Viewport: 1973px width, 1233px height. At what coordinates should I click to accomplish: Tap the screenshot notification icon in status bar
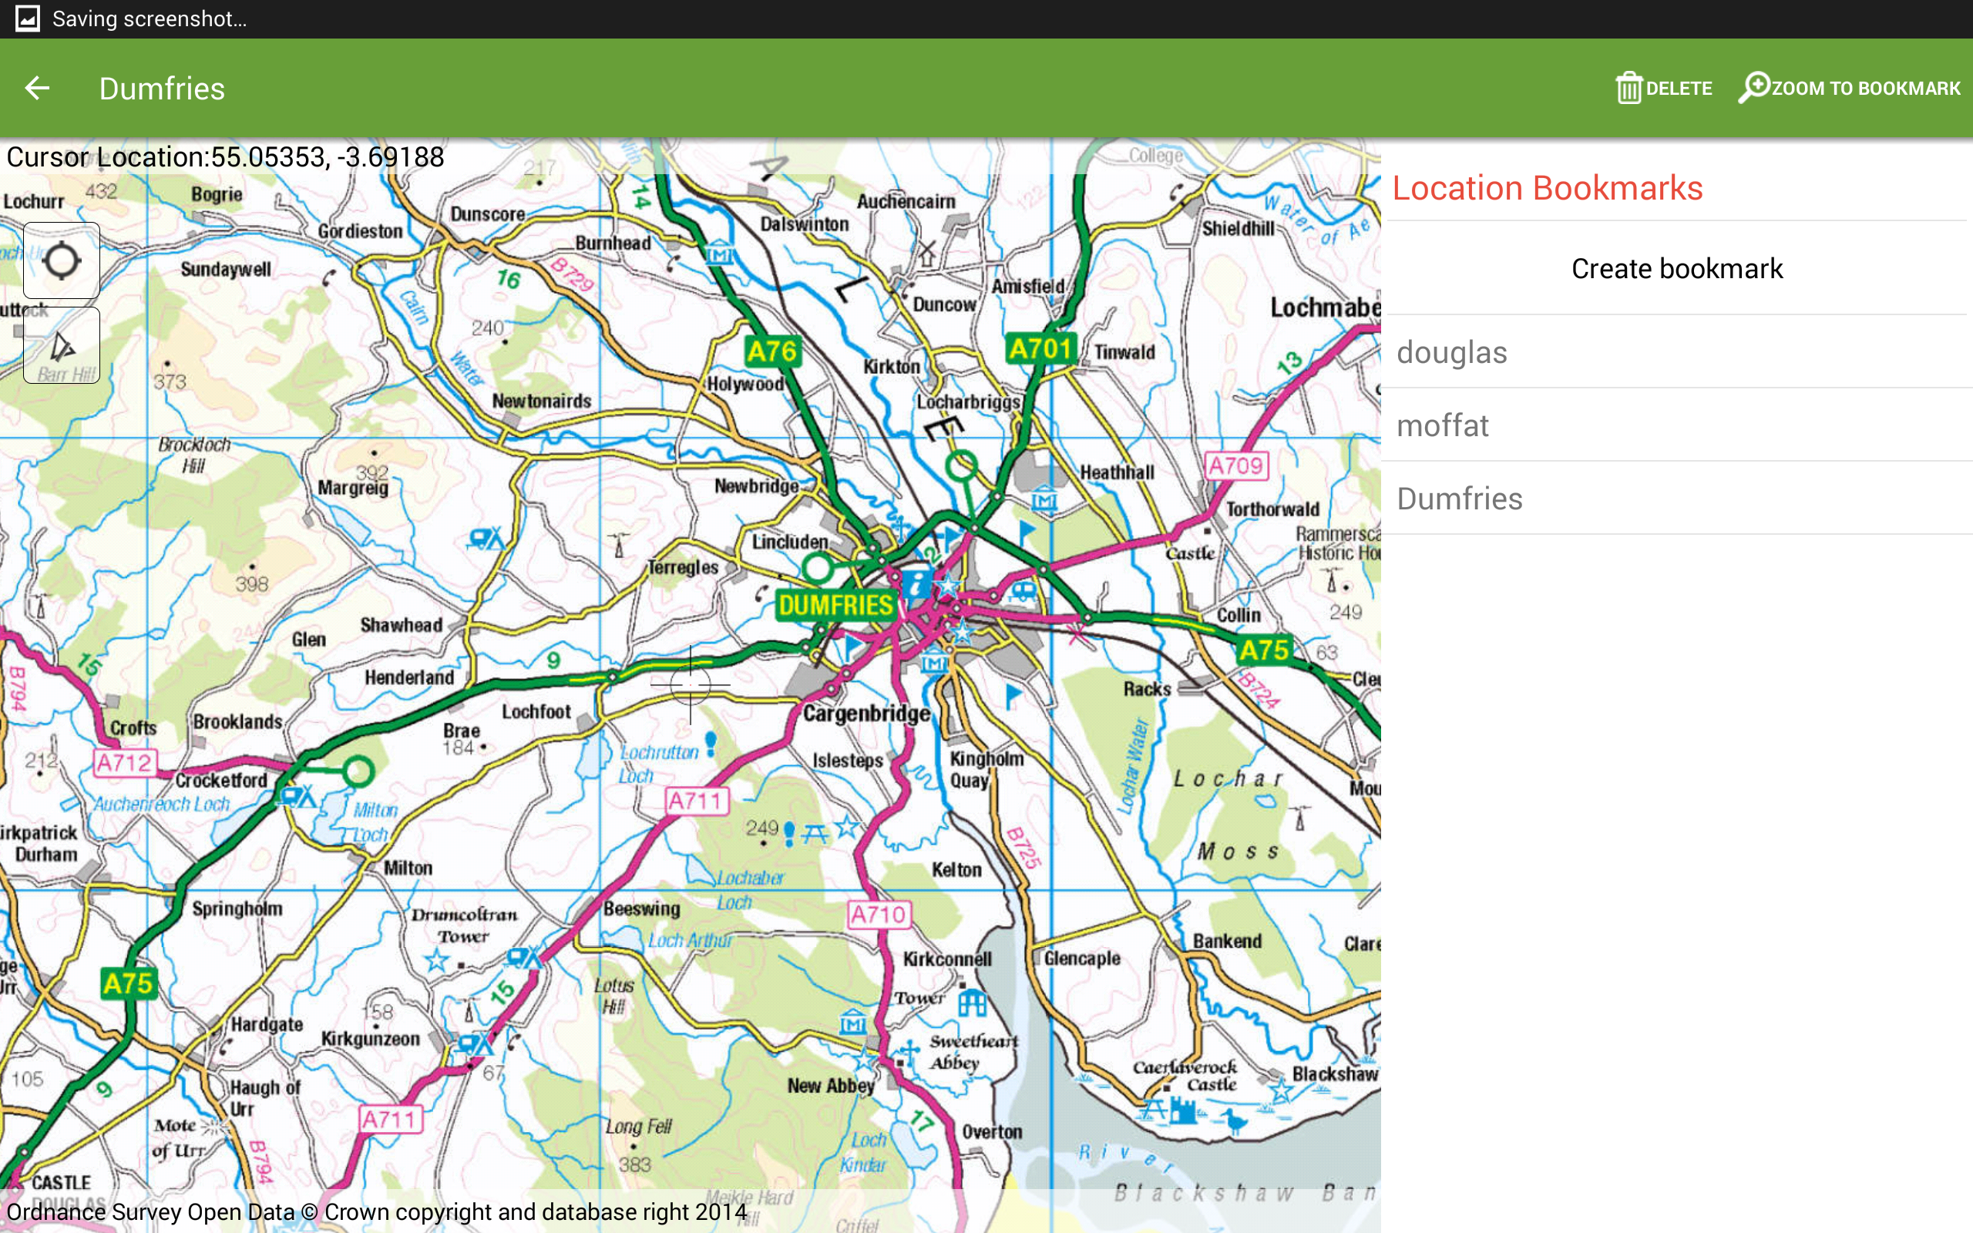point(27,18)
